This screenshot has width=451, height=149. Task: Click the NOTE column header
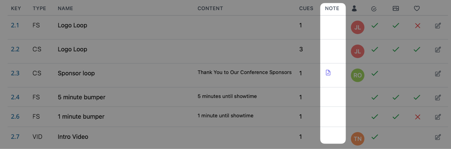point(332,8)
